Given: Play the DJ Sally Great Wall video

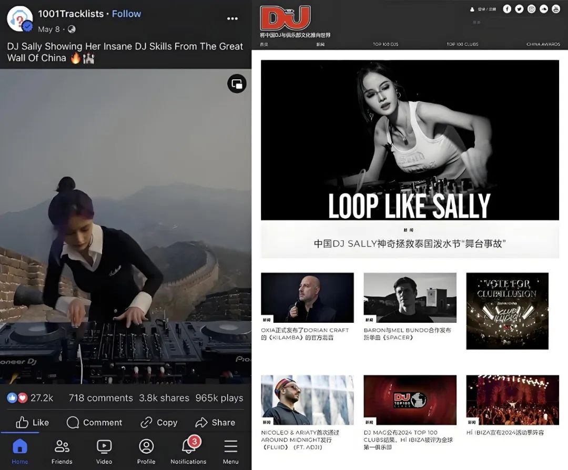Looking at the screenshot, I should 126,226.
